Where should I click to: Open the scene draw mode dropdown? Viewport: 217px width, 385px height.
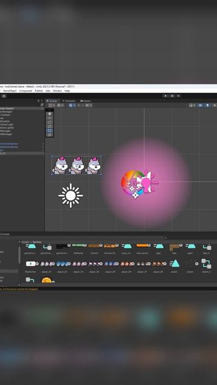tap(192, 105)
